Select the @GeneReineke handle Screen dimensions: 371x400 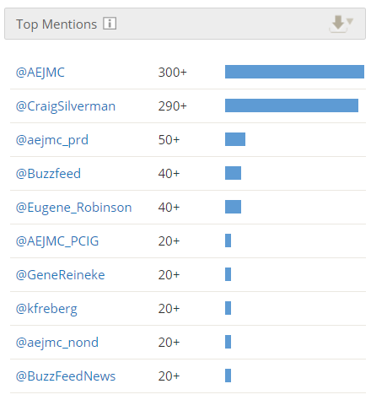tap(60, 275)
